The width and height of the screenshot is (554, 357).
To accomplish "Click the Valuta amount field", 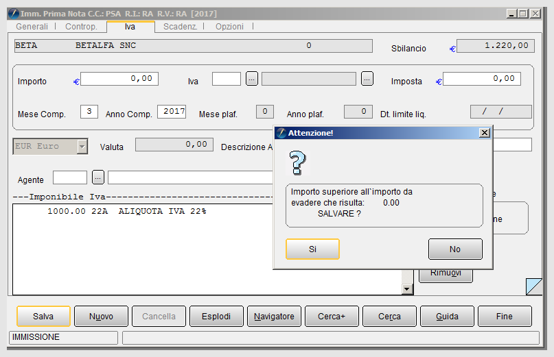I will (x=174, y=145).
